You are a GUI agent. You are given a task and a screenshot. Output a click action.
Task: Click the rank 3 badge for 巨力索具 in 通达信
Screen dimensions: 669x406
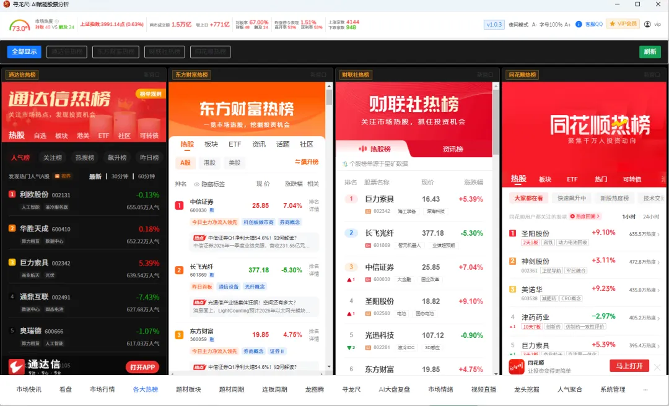click(x=12, y=262)
